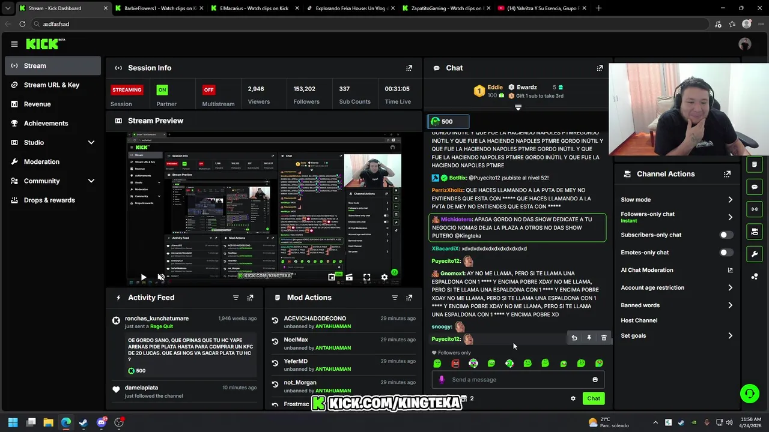Click the reply arrow on Puyecito12's message
Image resolution: width=769 pixels, height=432 pixels.
click(x=574, y=338)
